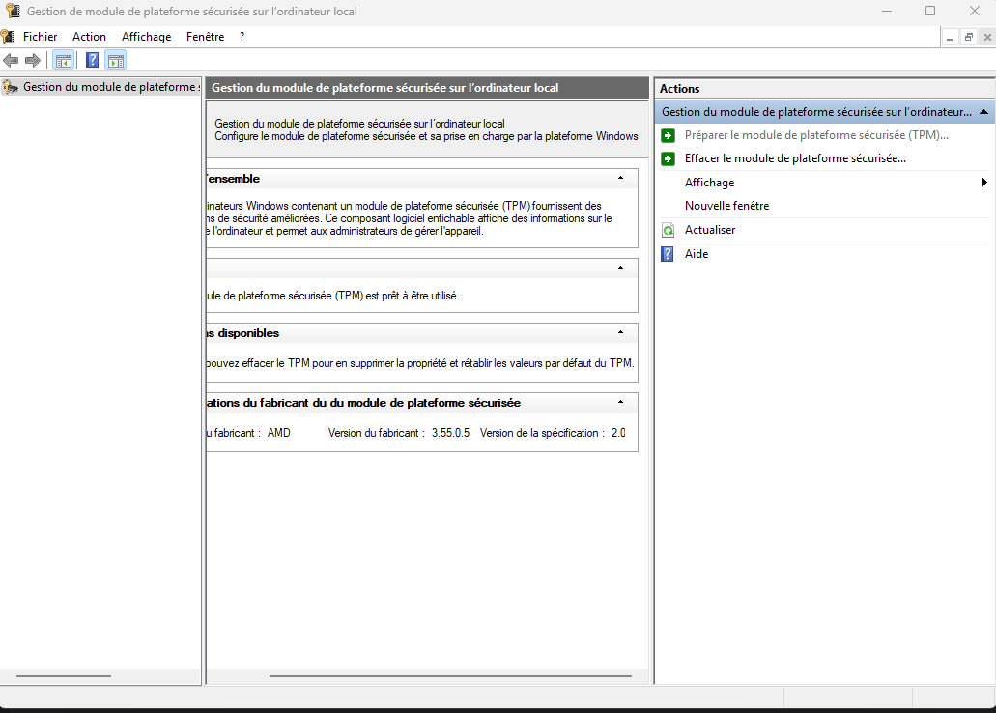Open the ? help menu

pyautogui.click(x=242, y=37)
